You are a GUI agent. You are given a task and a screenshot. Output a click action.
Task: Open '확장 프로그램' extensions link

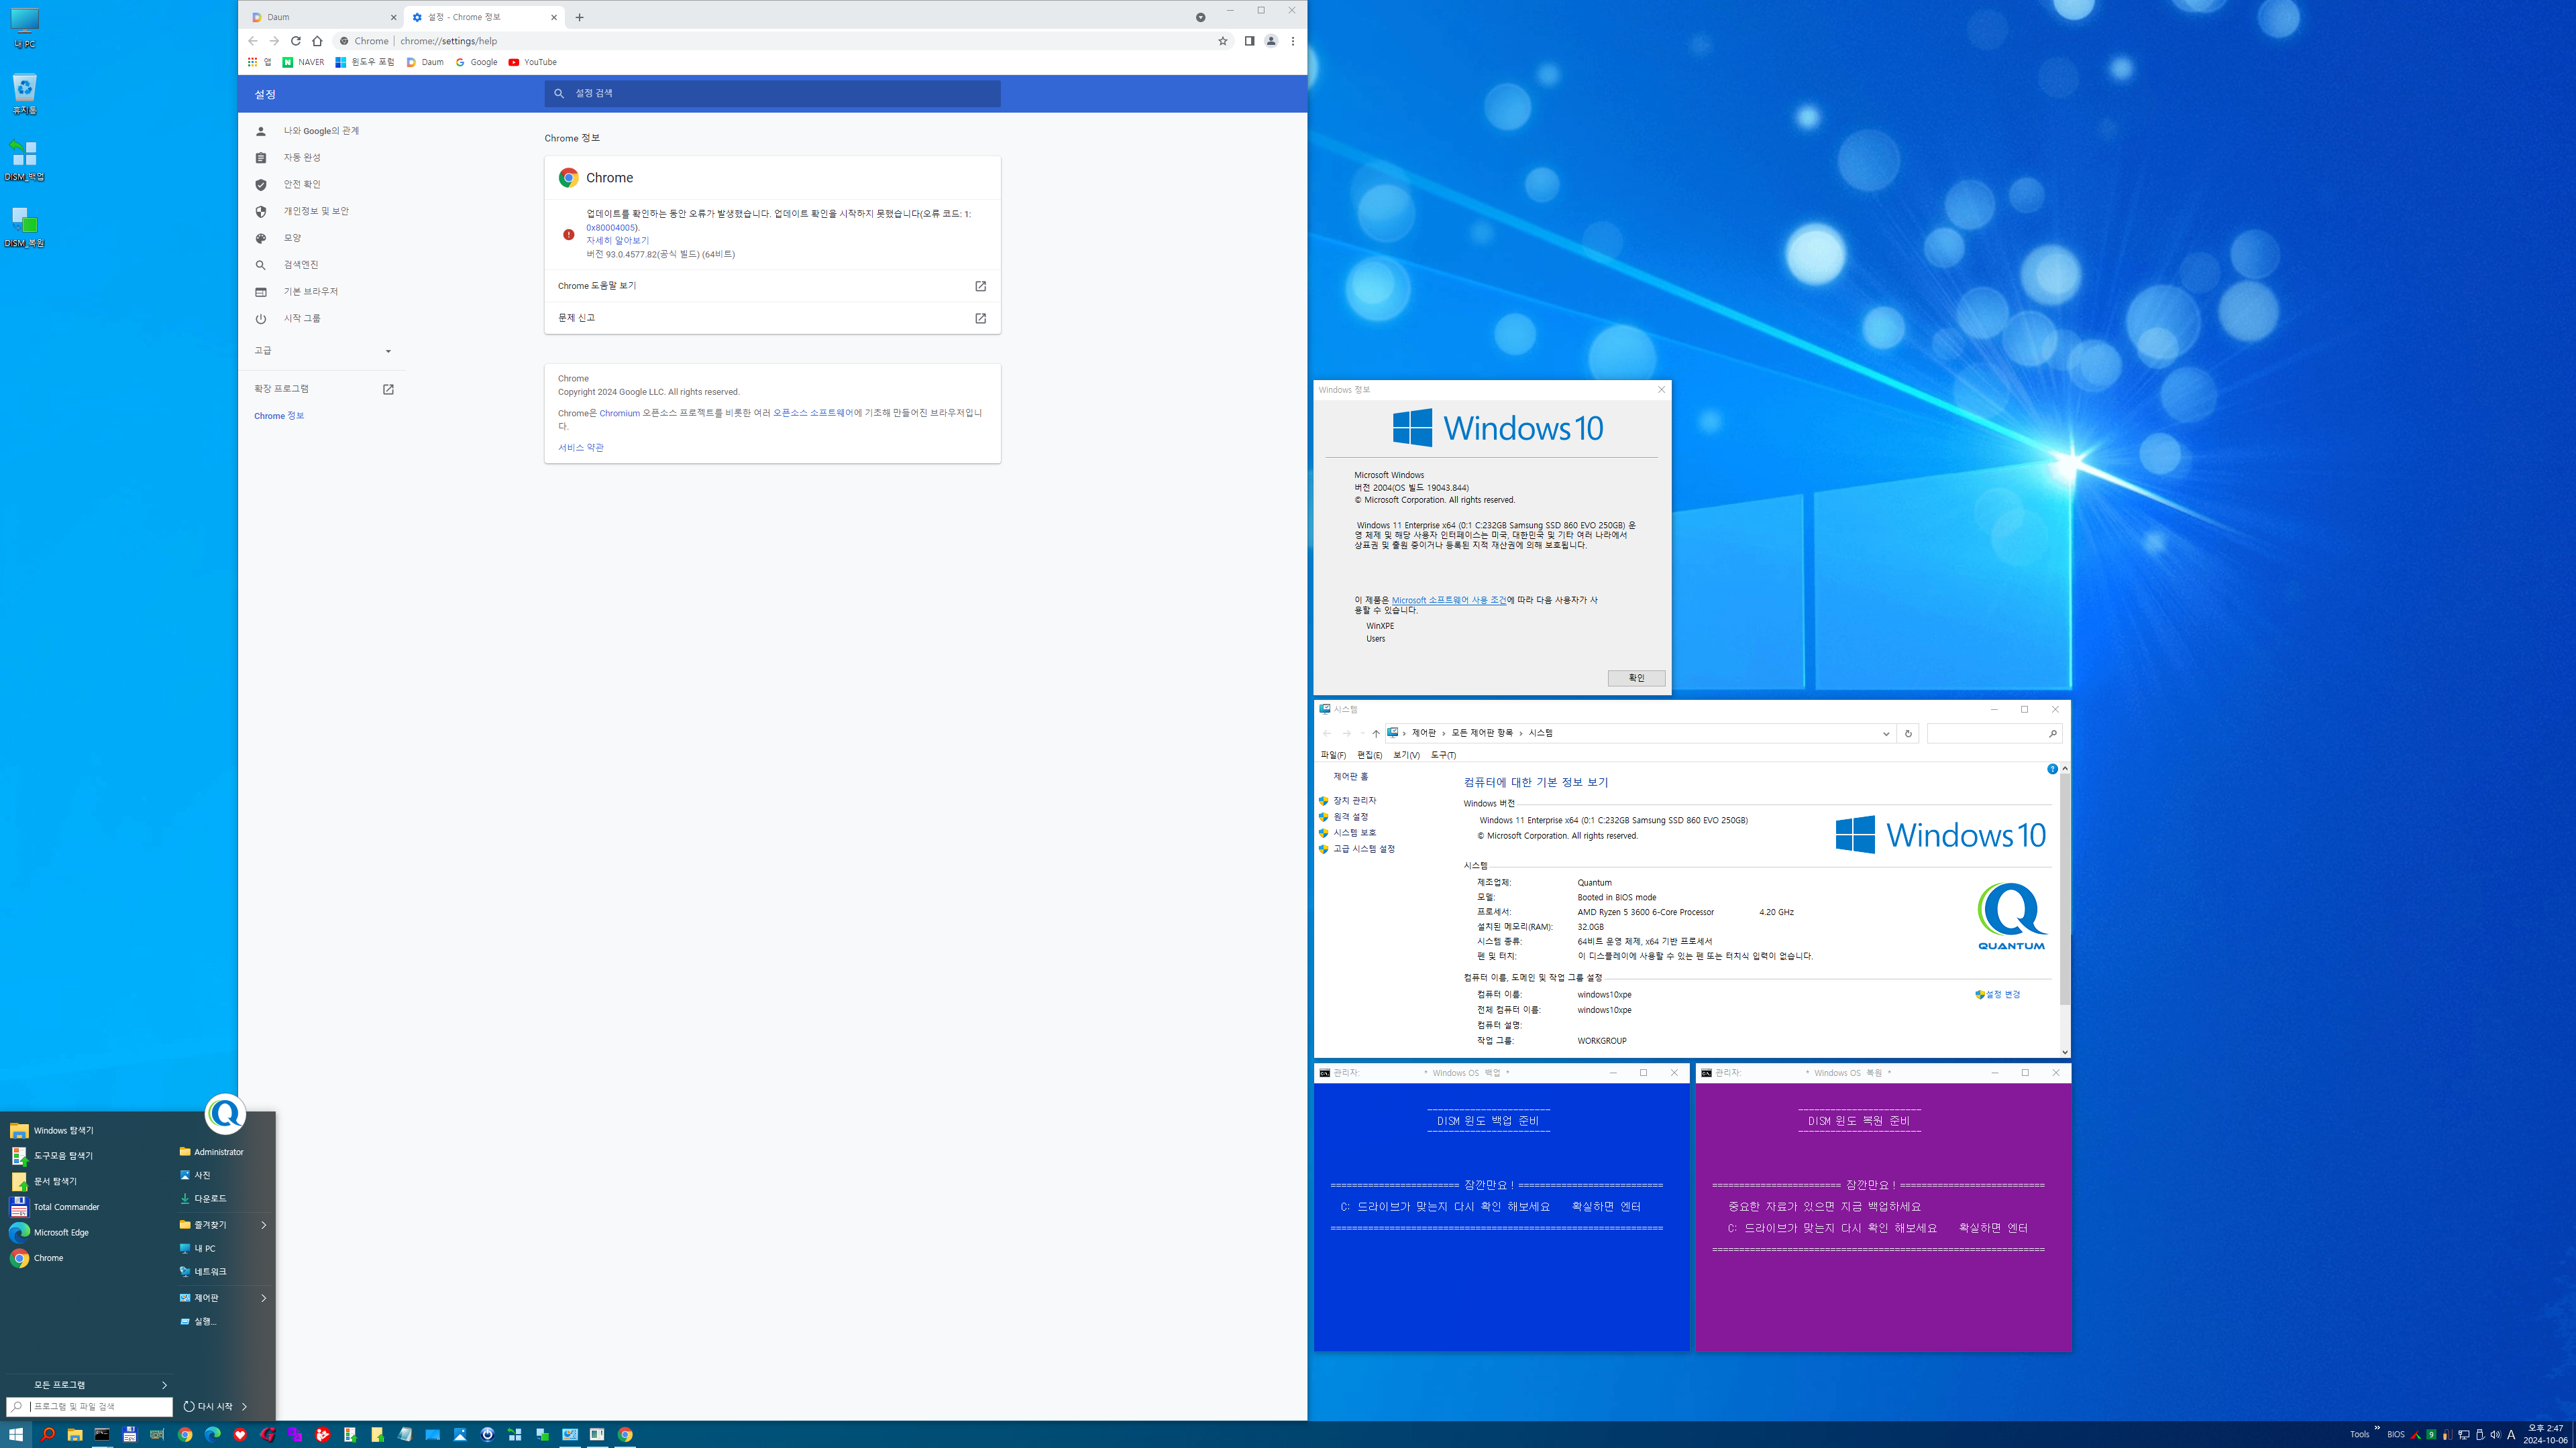coord(323,389)
